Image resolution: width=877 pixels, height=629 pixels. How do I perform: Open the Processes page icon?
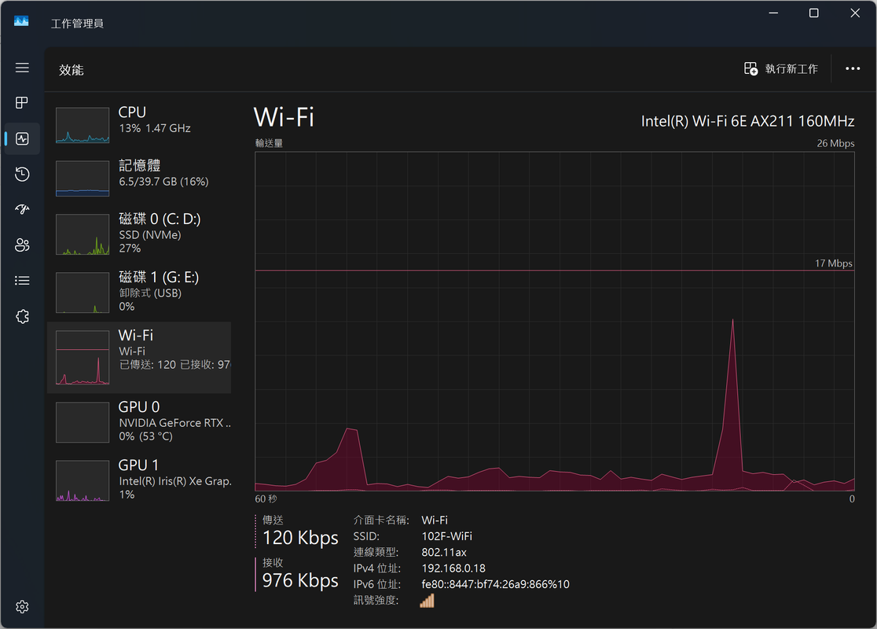(x=22, y=103)
